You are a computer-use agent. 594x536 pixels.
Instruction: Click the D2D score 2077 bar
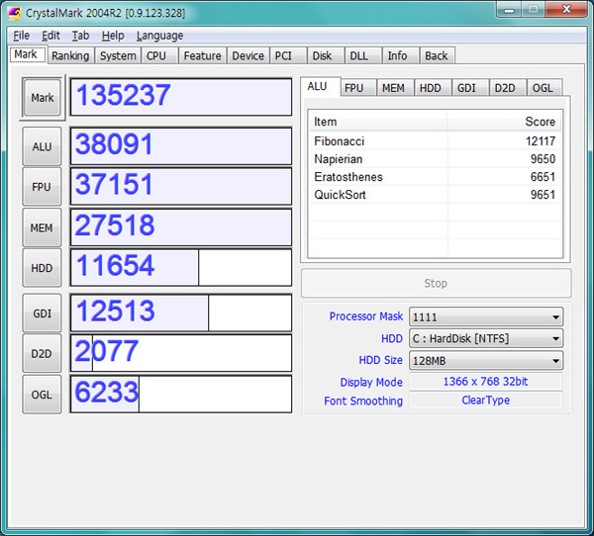181,353
